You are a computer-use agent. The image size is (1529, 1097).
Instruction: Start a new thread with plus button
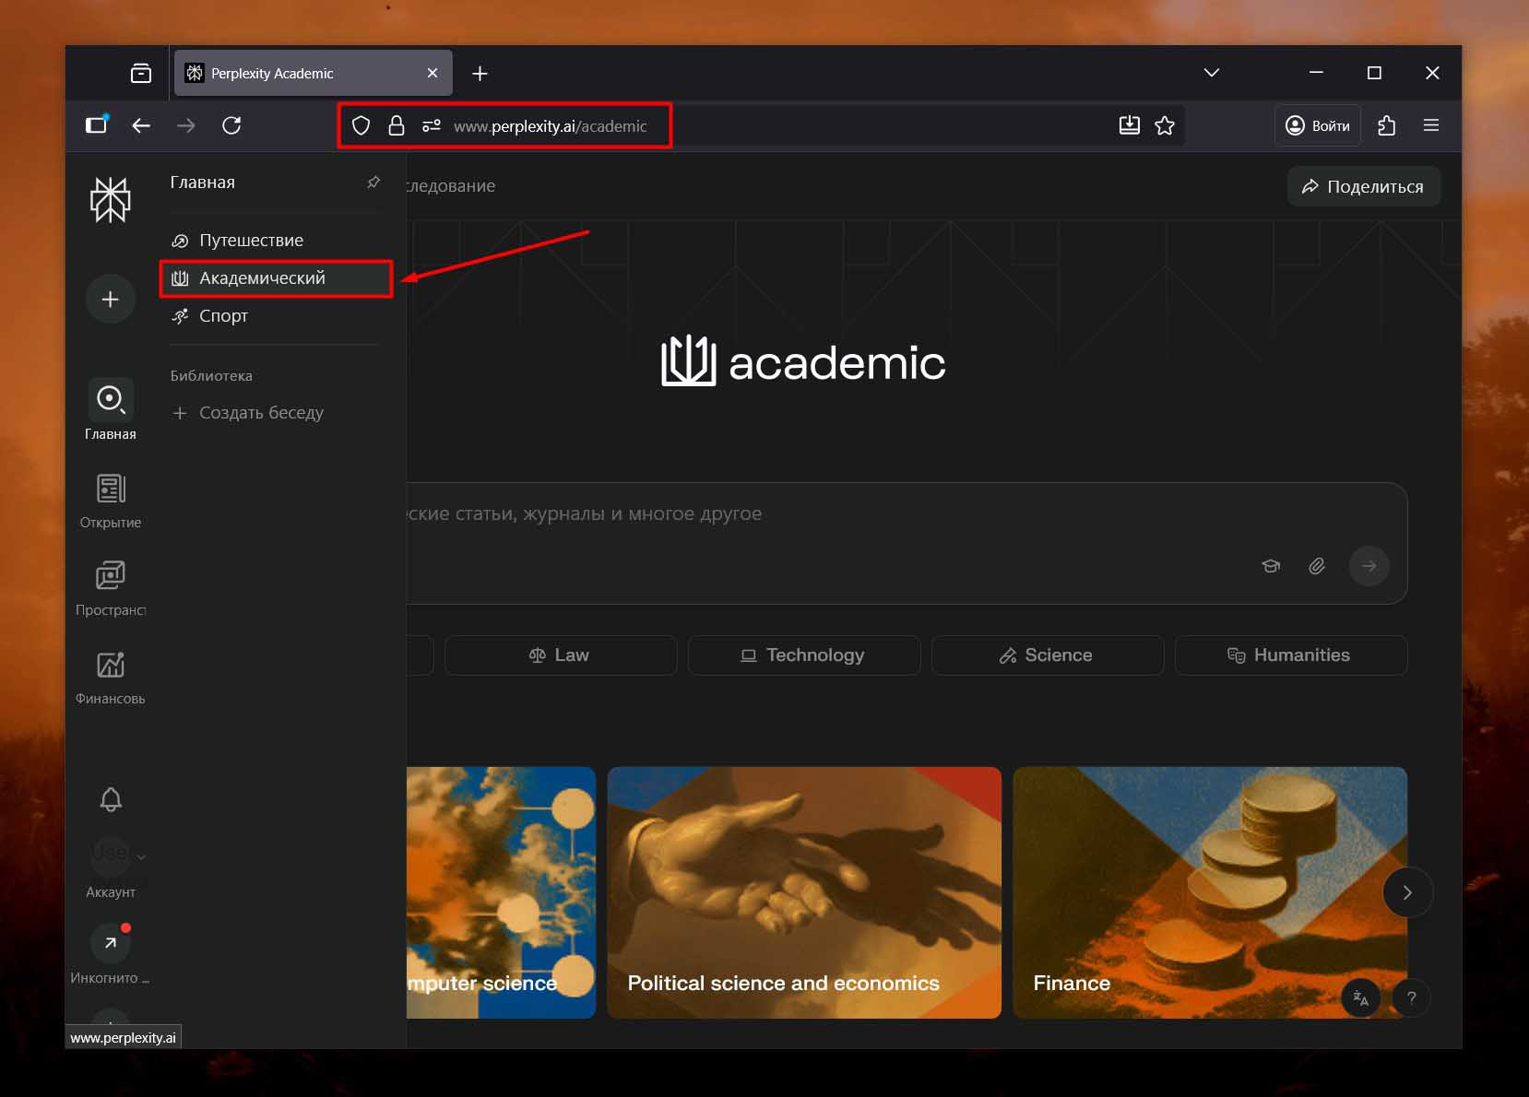(110, 300)
